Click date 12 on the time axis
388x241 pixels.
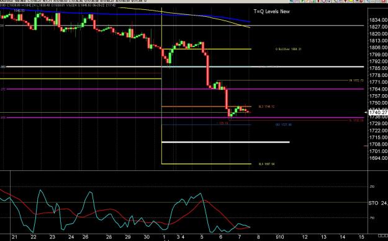[305, 237]
